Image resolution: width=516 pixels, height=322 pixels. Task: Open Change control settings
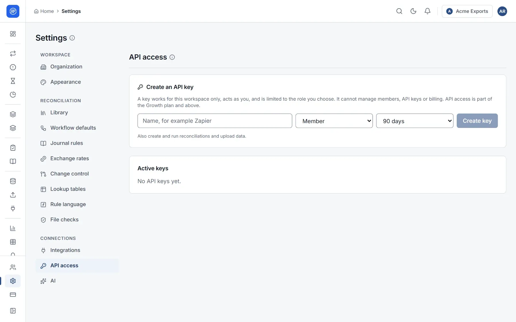tap(77, 174)
